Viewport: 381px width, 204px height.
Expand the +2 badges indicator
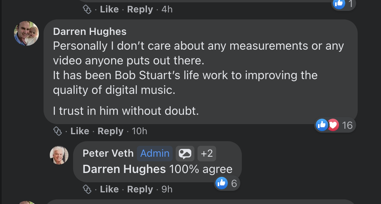207,154
